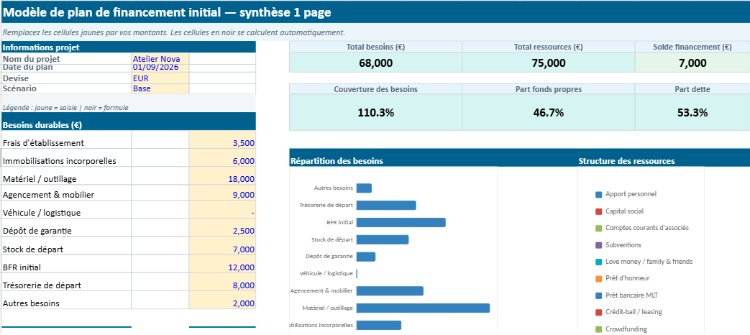Select the Atelier Nova project name cell

(x=160, y=58)
